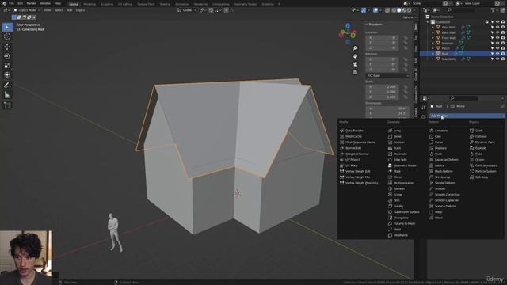Select the Annotate tool

click(7, 85)
